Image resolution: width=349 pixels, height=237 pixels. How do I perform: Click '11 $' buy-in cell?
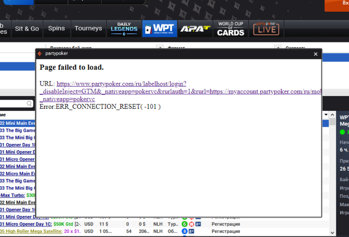click(x=104, y=224)
